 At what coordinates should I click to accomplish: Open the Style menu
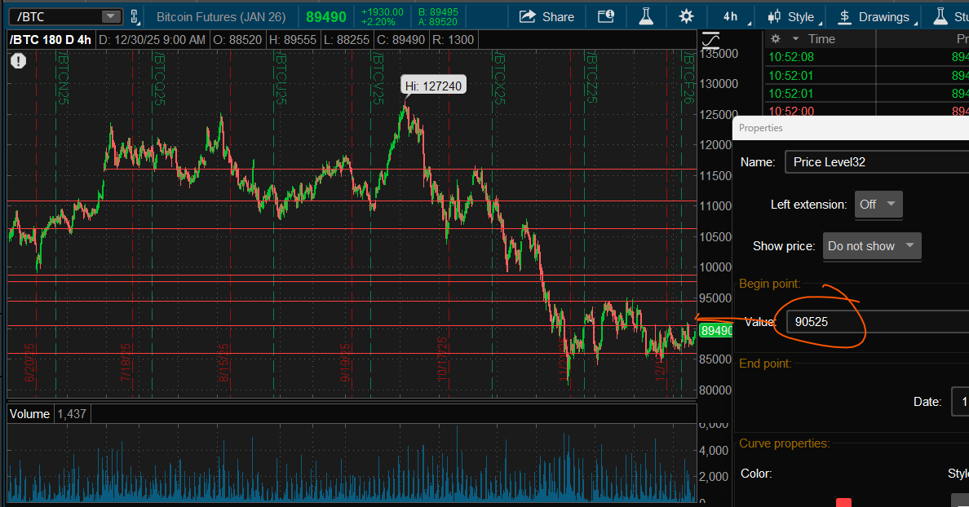coord(793,16)
